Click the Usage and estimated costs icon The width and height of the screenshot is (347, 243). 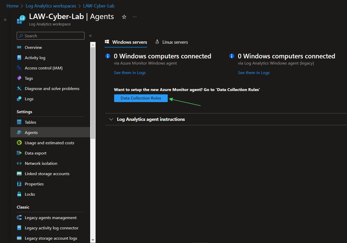(19, 143)
